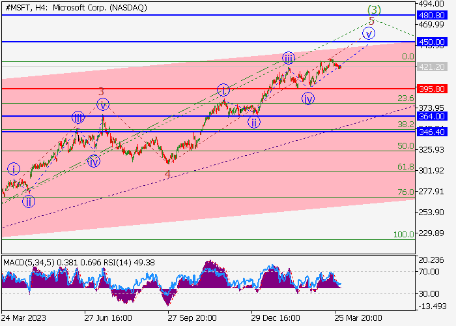Click the 50.0 Fibonacci level label
456x326 pixels.
406,146
